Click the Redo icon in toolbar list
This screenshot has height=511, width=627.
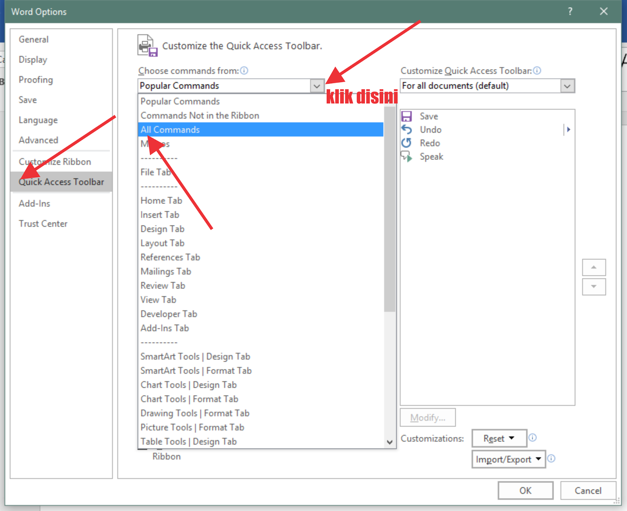[407, 143]
